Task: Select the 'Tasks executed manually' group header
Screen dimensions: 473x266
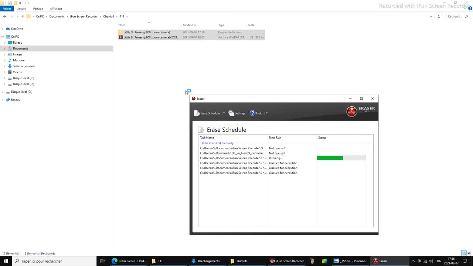Action: pos(217,143)
